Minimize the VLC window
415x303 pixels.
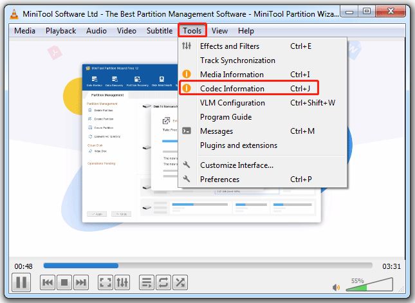point(349,12)
